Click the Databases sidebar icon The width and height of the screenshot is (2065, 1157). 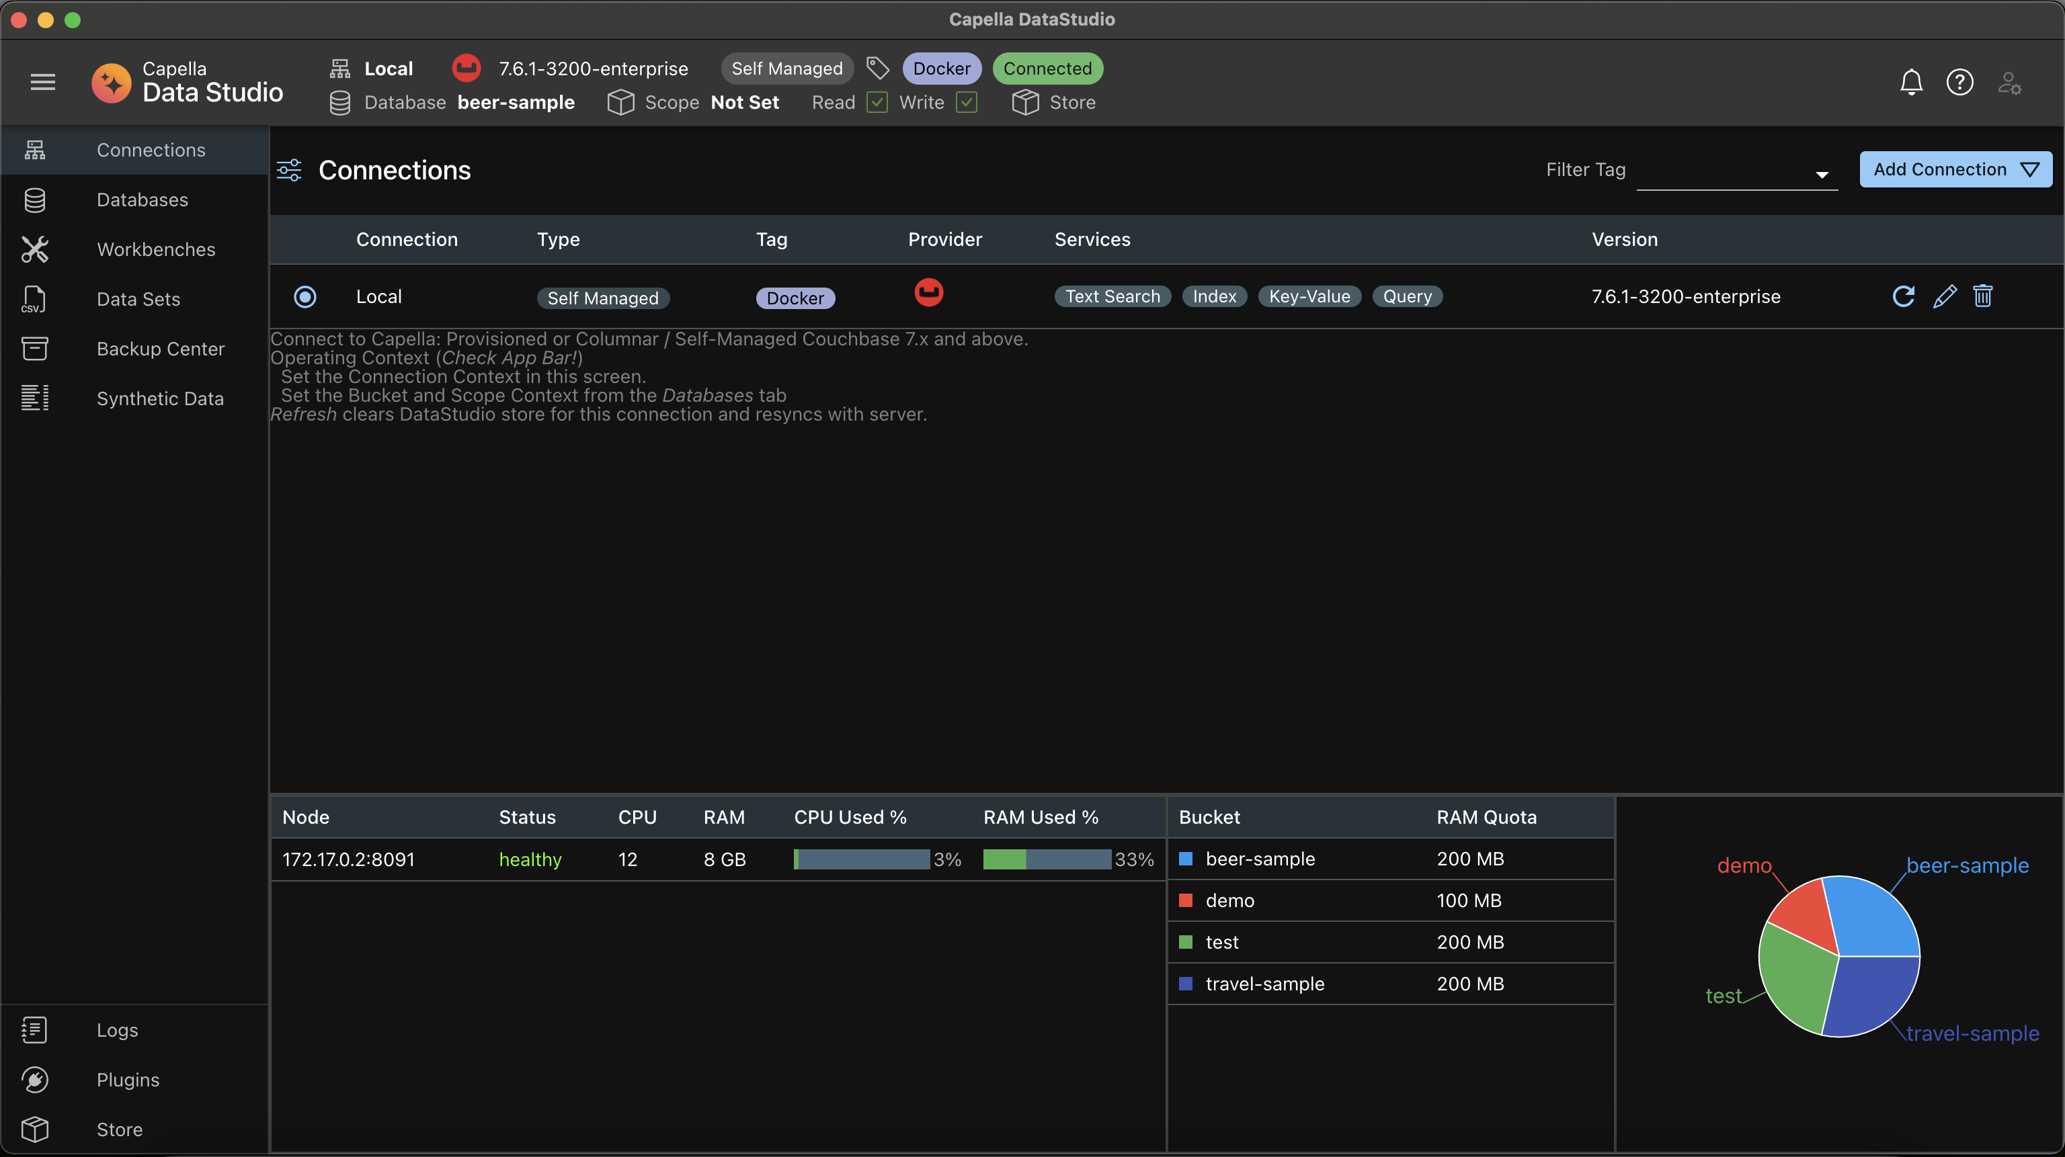coord(34,200)
